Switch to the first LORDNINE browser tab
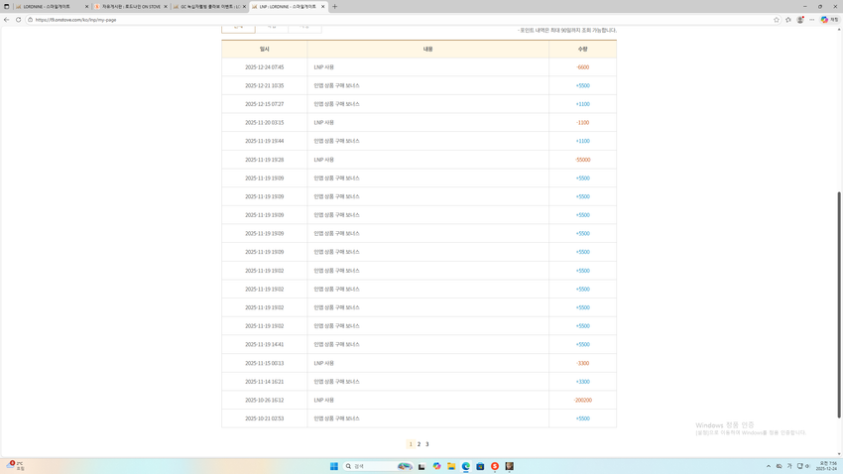 (50, 6)
